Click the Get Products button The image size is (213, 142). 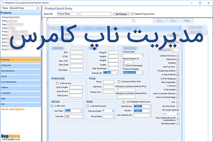(121, 14)
